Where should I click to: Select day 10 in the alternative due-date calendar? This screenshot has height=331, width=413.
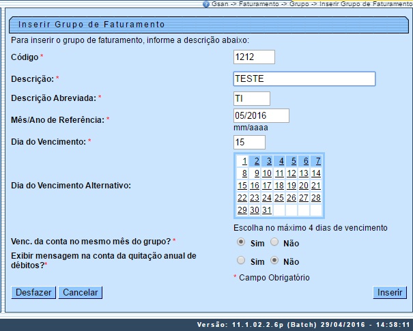pyautogui.click(x=267, y=173)
